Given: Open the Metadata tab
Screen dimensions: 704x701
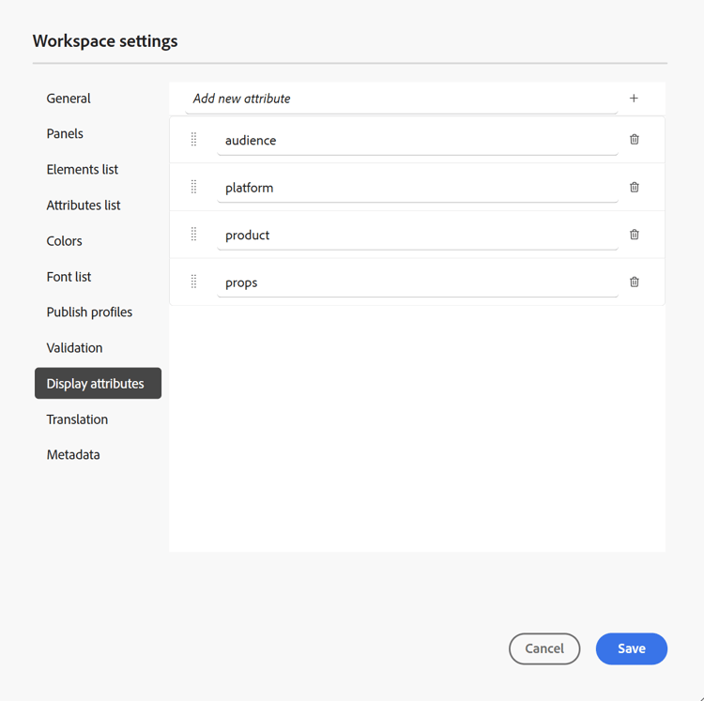Looking at the screenshot, I should (x=73, y=455).
